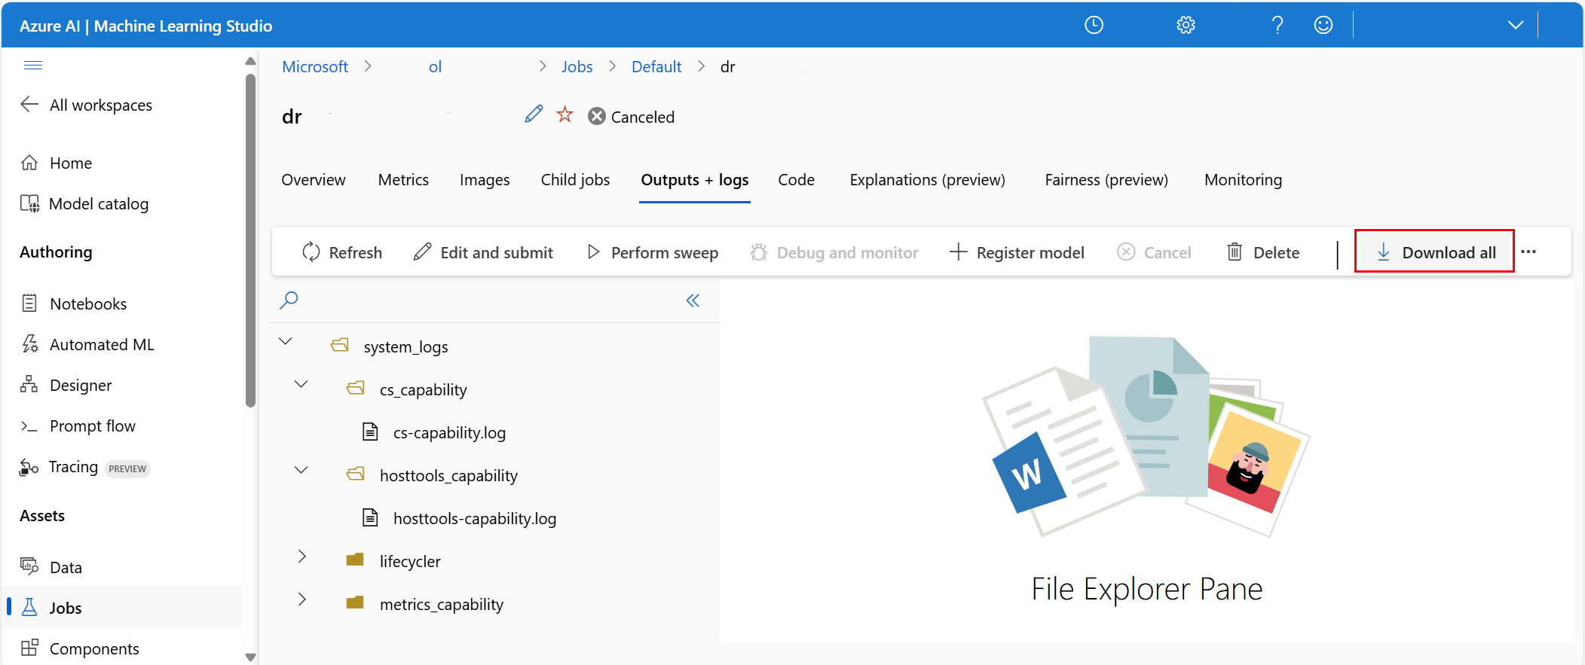
Task: Favorite the job with the star icon
Action: [565, 114]
